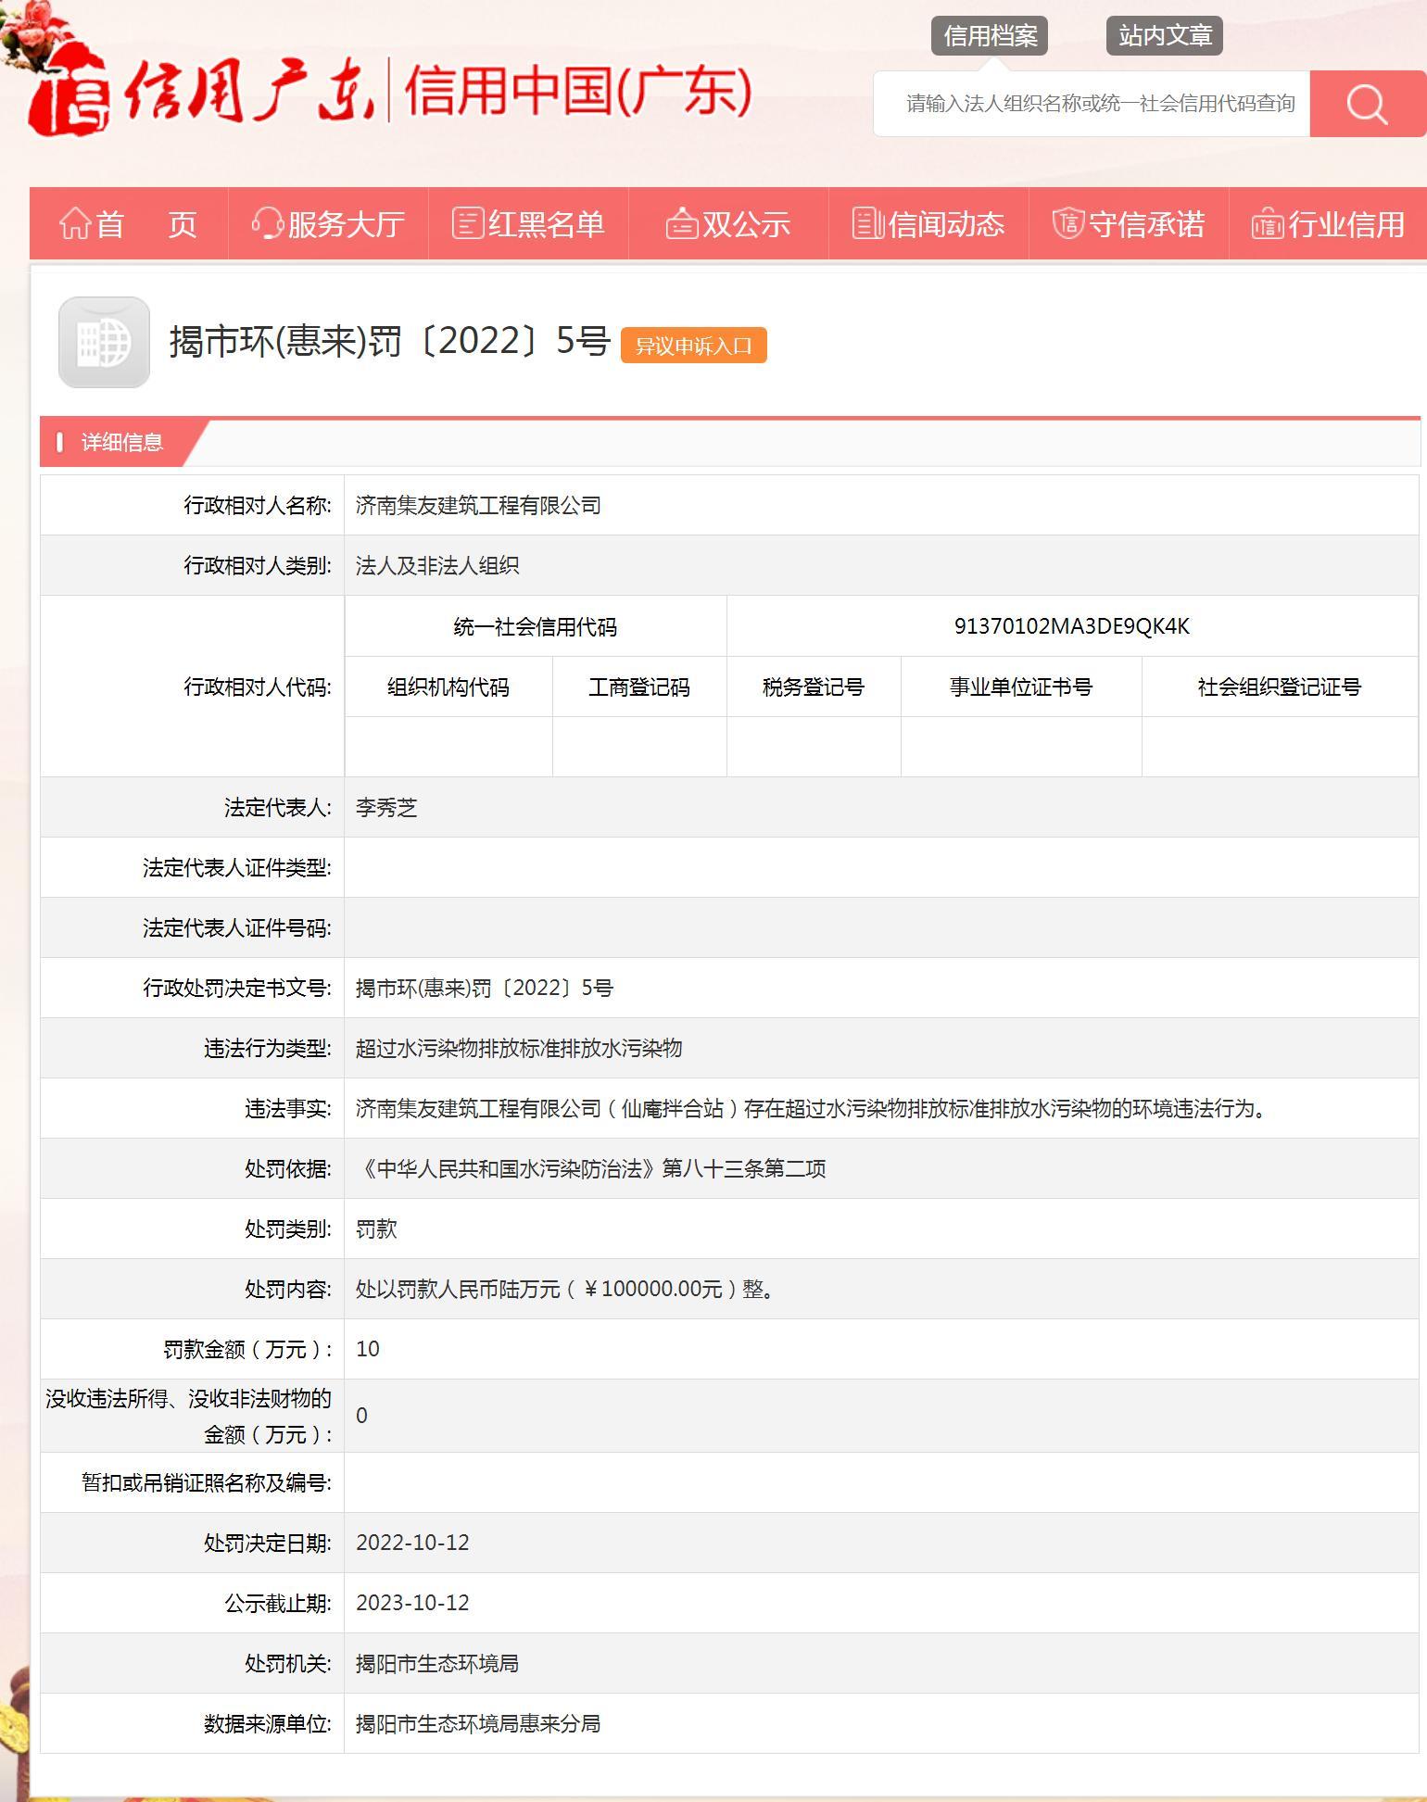Screen dimensions: 1427x1802
Task: Click 法人及非法人组织 value
Action: coord(437,566)
